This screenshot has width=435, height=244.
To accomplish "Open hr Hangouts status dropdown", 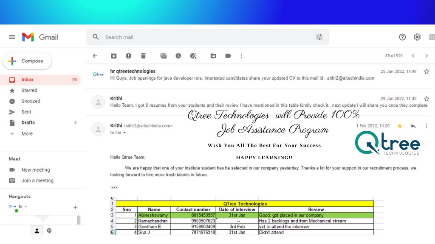I will (26, 207).
